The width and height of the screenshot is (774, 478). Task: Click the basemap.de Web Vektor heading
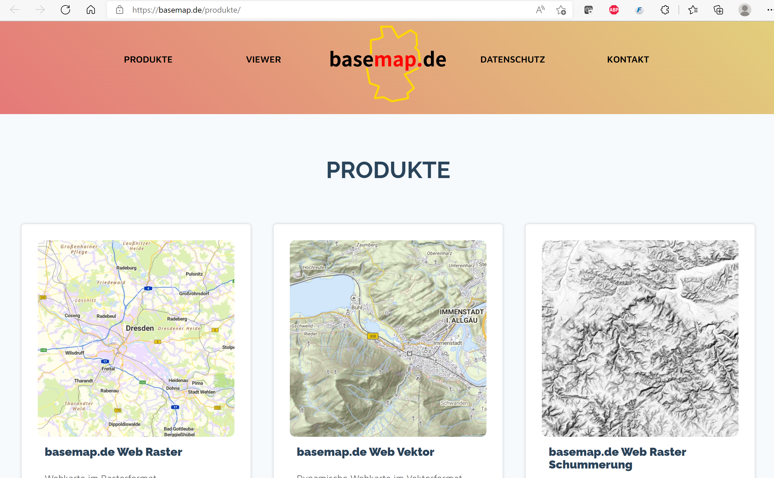(365, 452)
